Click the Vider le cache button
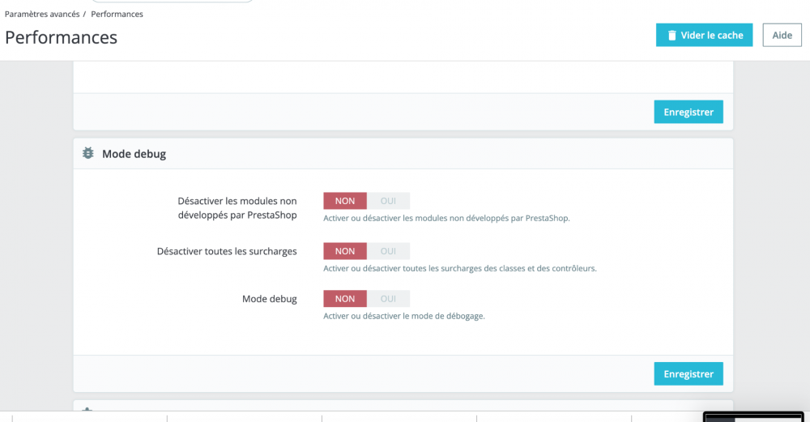Viewport: 810px width, 422px height. click(x=704, y=35)
